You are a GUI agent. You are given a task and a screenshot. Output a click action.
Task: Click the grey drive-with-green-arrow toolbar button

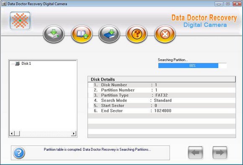pos(54,34)
